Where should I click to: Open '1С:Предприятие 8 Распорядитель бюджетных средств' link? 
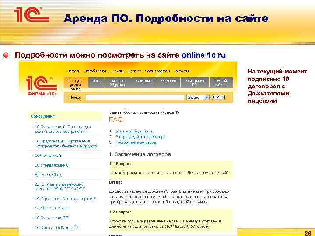point(66,144)
